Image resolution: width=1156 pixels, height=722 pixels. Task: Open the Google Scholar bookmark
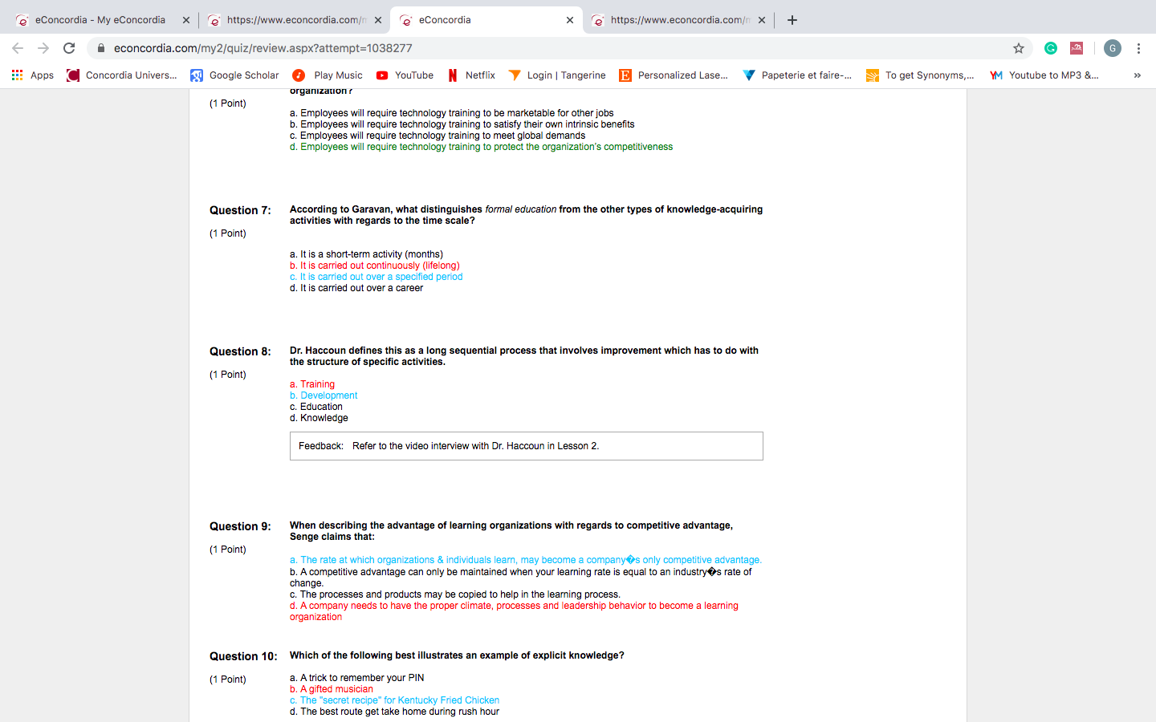[234, 75]
